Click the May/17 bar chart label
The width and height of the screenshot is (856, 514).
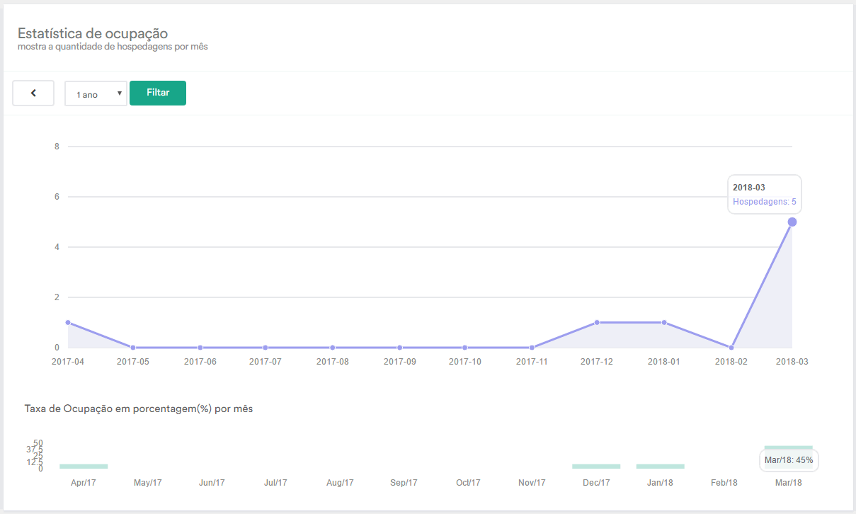(x=148, y=483)
